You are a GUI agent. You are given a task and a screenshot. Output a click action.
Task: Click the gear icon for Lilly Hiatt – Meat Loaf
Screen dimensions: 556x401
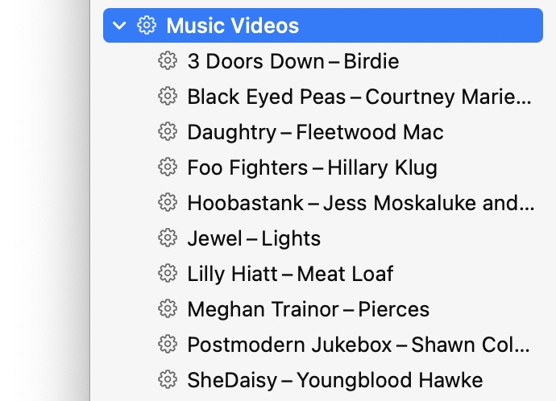click(x=167, y=274)
